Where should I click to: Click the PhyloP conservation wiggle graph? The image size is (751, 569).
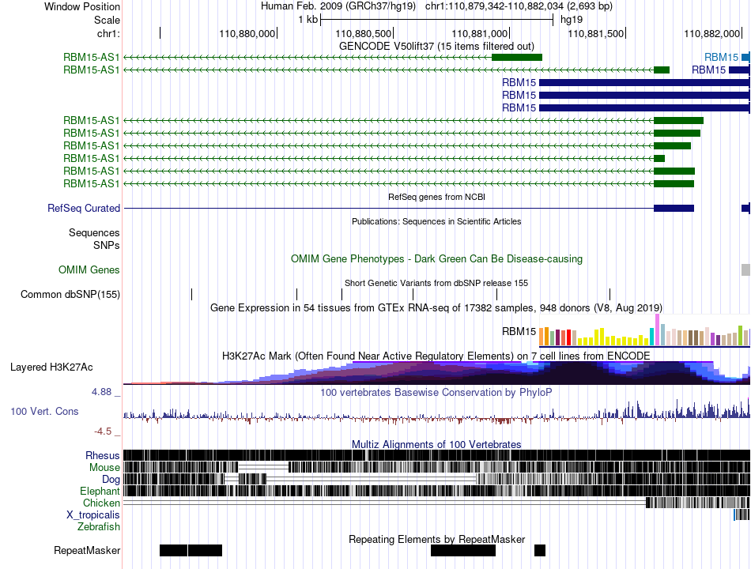point(436,412)
